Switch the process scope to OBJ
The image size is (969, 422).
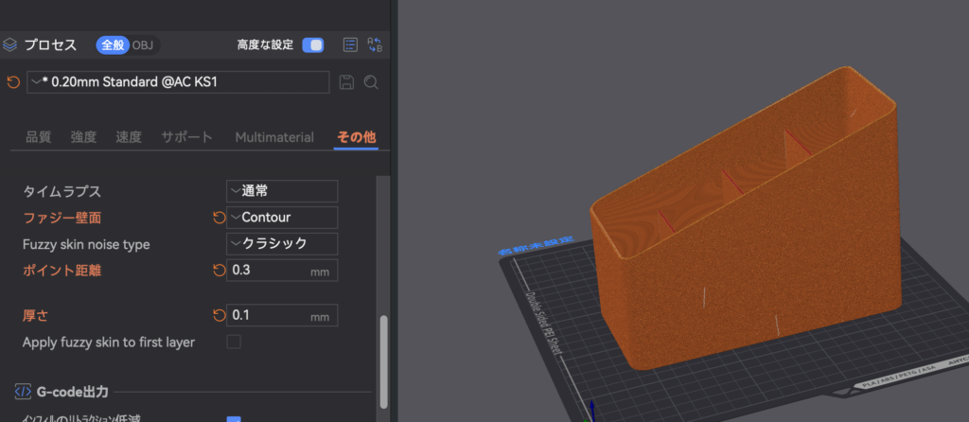[x=143, y=44]
